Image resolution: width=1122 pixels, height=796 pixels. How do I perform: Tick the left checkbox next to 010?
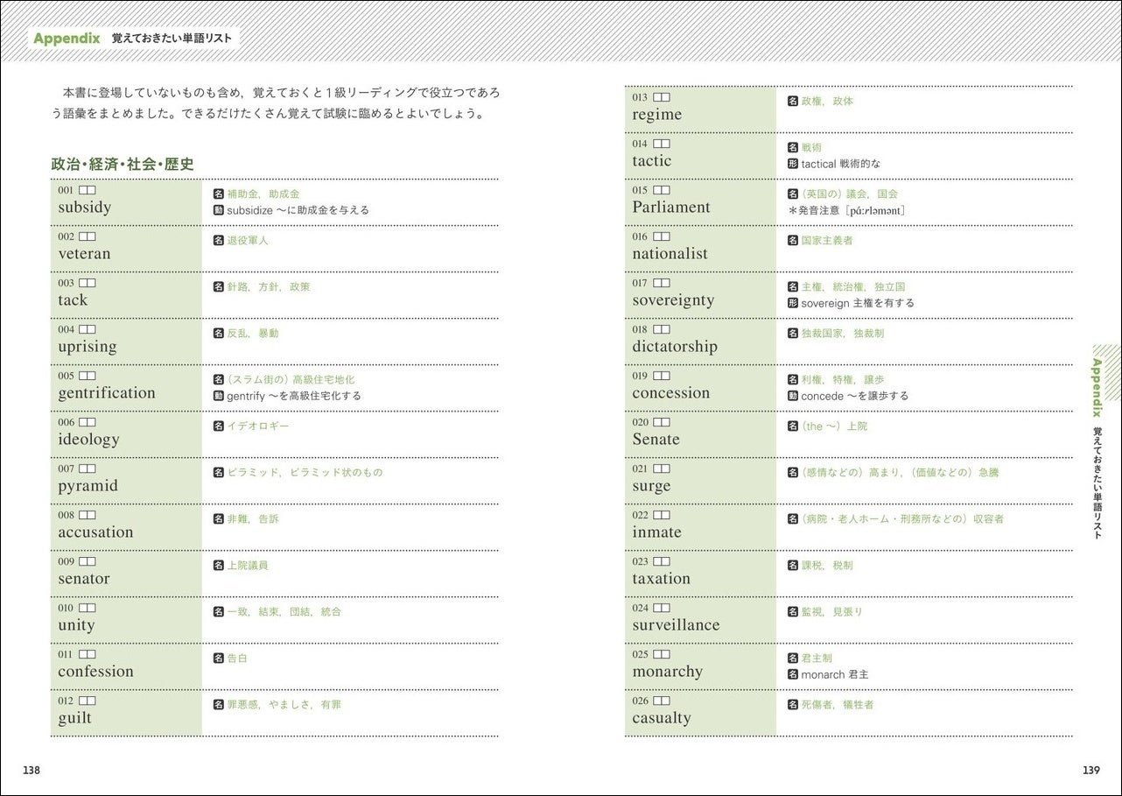[83, 608]
